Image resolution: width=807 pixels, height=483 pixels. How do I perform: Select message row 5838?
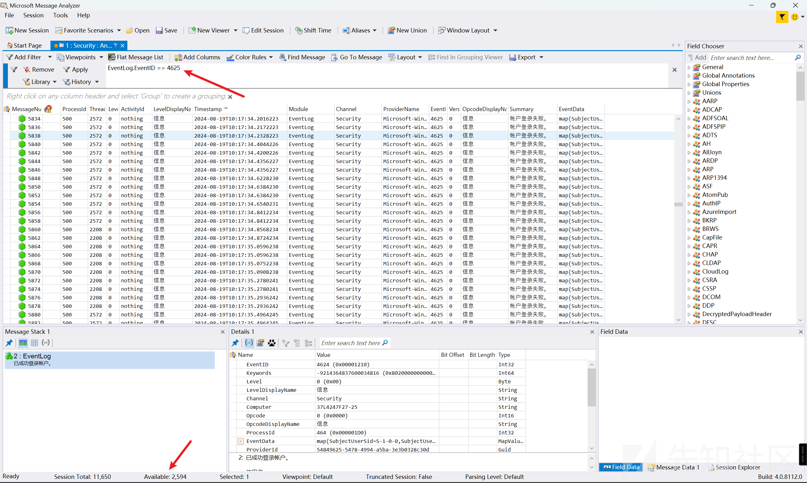pyautogui.click(x=338, y=136)
